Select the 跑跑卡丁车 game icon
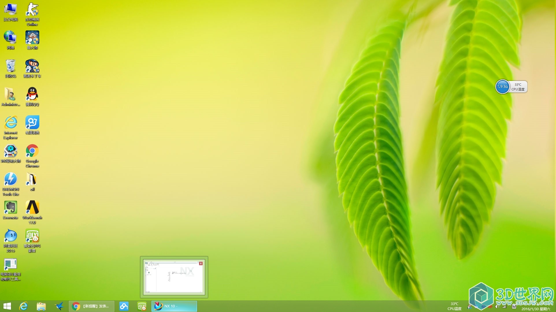Image resolution: width=556 pixels, height=312 pixels. (32, 68)
